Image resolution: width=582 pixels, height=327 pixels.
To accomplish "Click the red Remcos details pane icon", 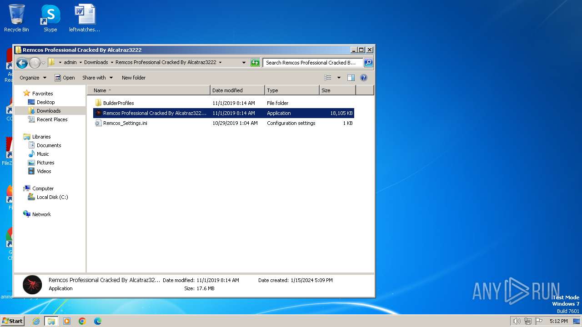I will pos(32,284).
